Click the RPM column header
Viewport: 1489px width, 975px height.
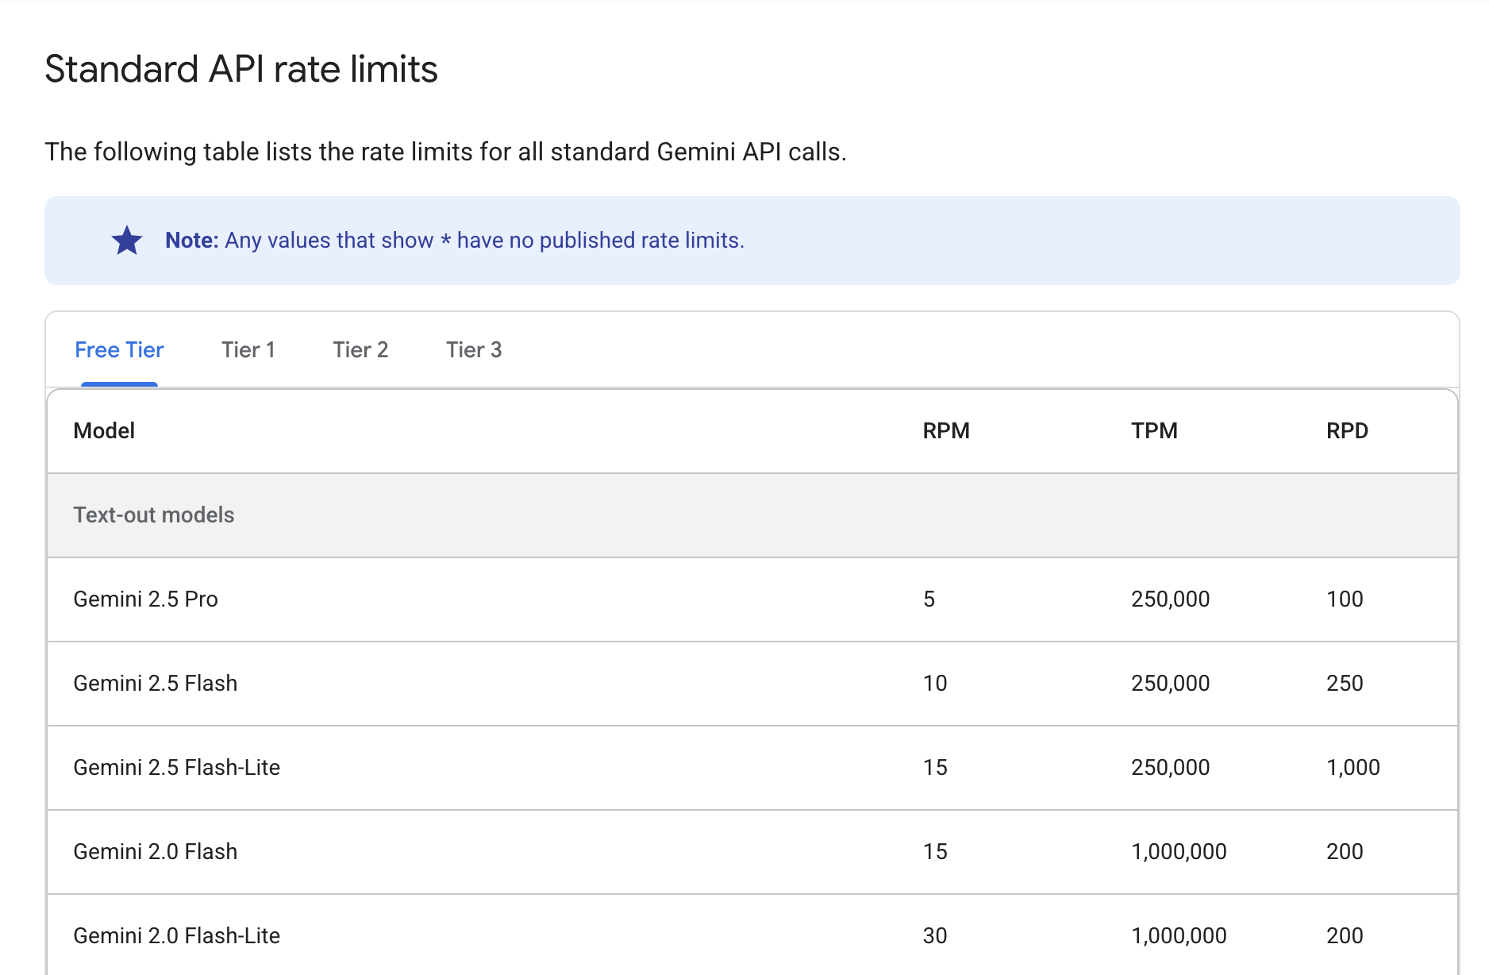[x=946, y=431]
